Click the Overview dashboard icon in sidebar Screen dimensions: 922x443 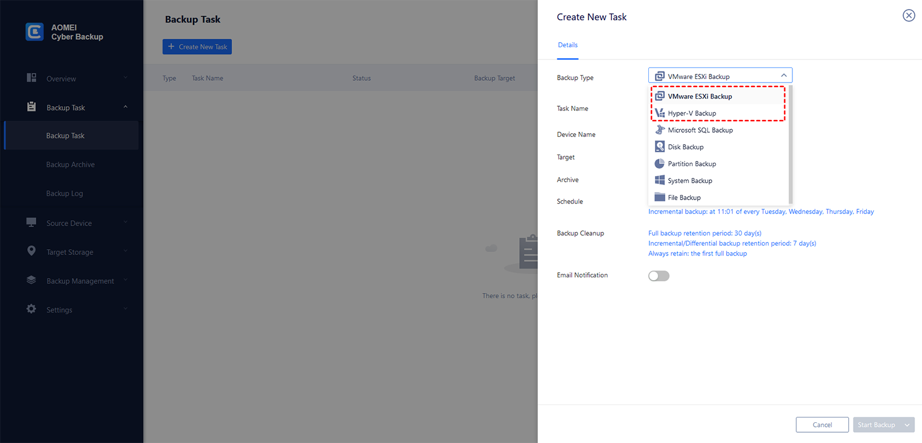coord(32,78)
